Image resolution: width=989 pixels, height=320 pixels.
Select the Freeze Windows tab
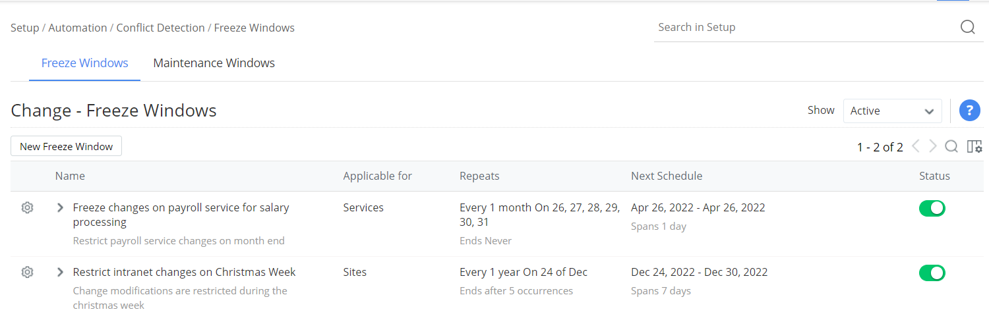point(84,63)
